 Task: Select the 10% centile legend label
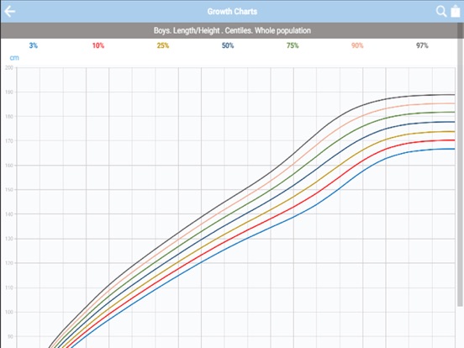pyautogui.click(x=98, y=45)
